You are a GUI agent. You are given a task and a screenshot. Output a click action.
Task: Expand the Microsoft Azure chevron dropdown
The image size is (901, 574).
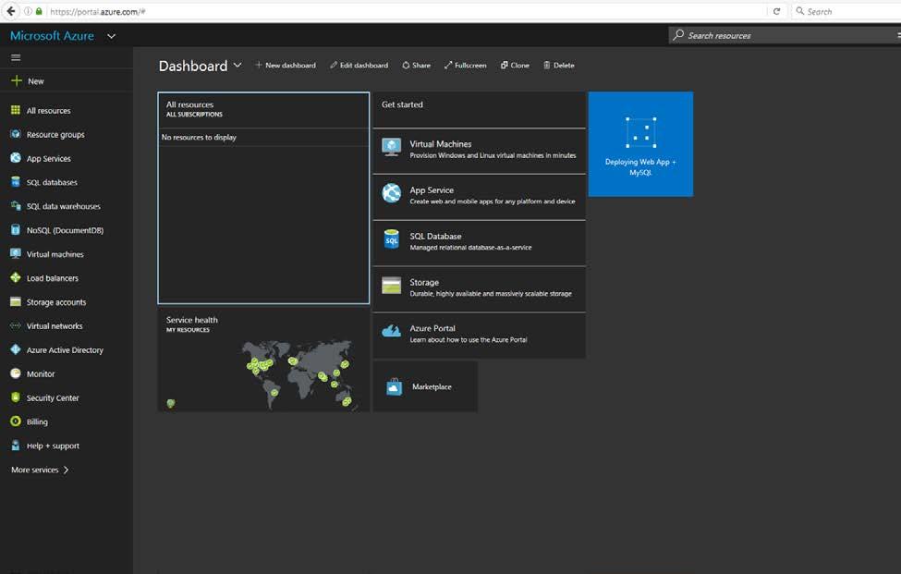coord(112,36)
